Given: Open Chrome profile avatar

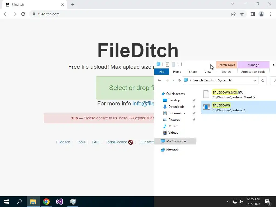Looking at the screenshot, I should (x=261, y=14).
